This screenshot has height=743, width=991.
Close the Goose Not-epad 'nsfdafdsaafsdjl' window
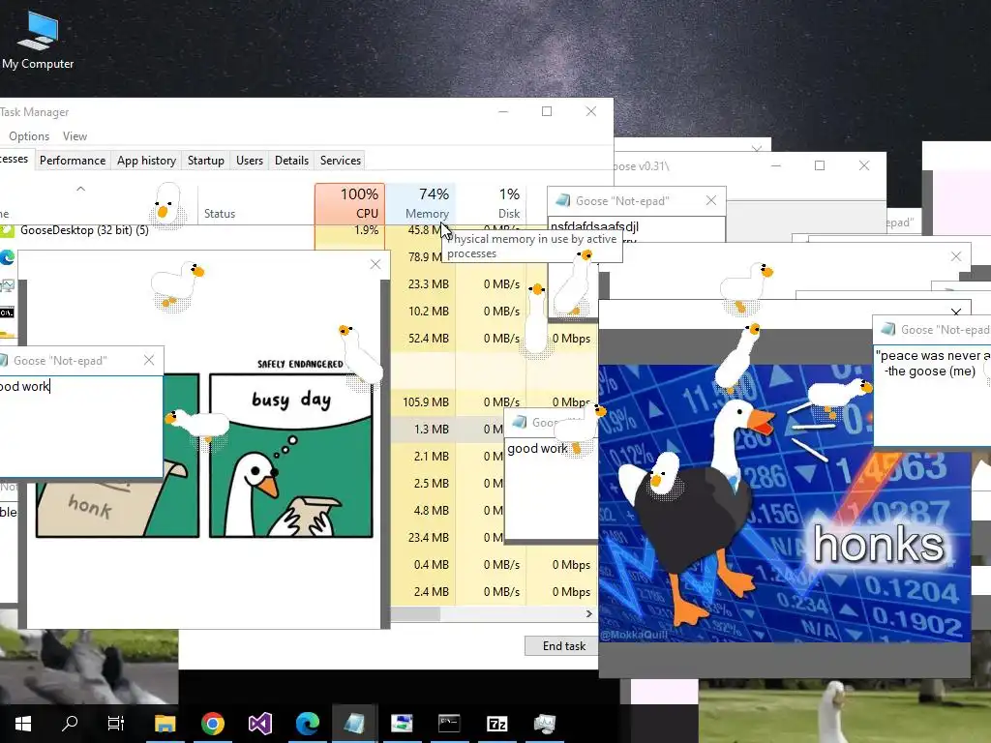tap(711, 200)
